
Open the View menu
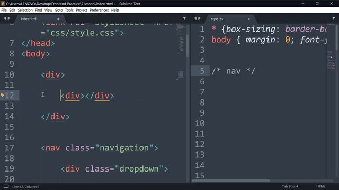click(48, 10)
